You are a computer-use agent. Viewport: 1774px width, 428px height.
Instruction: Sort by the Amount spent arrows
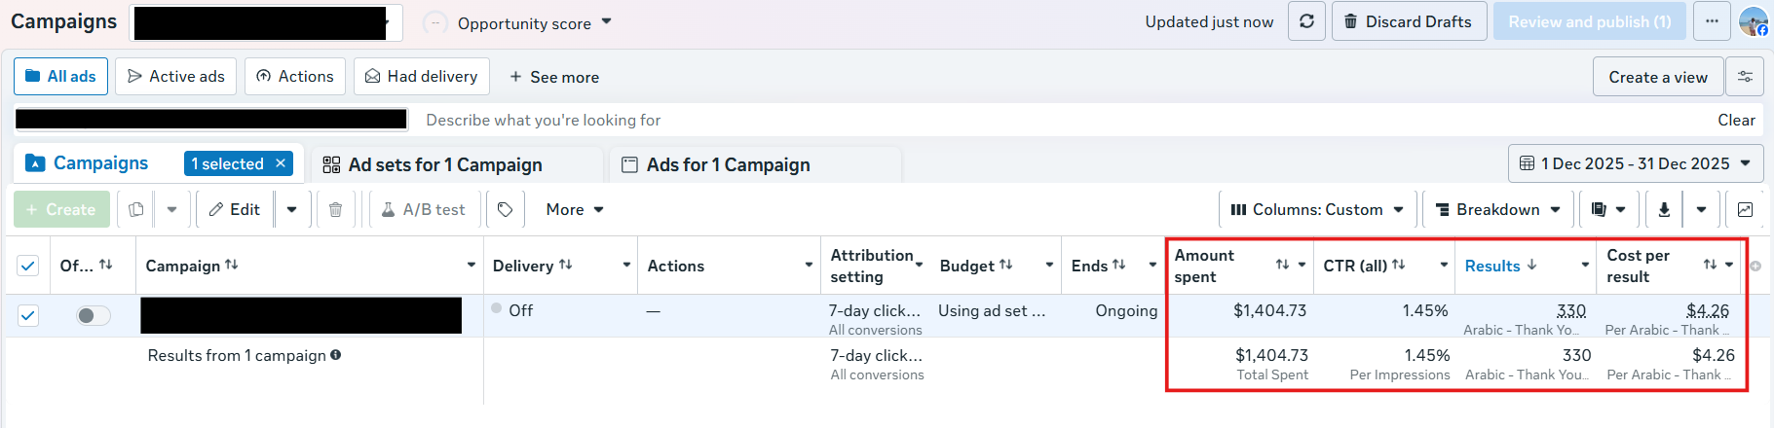click(x=1283, y=265)
